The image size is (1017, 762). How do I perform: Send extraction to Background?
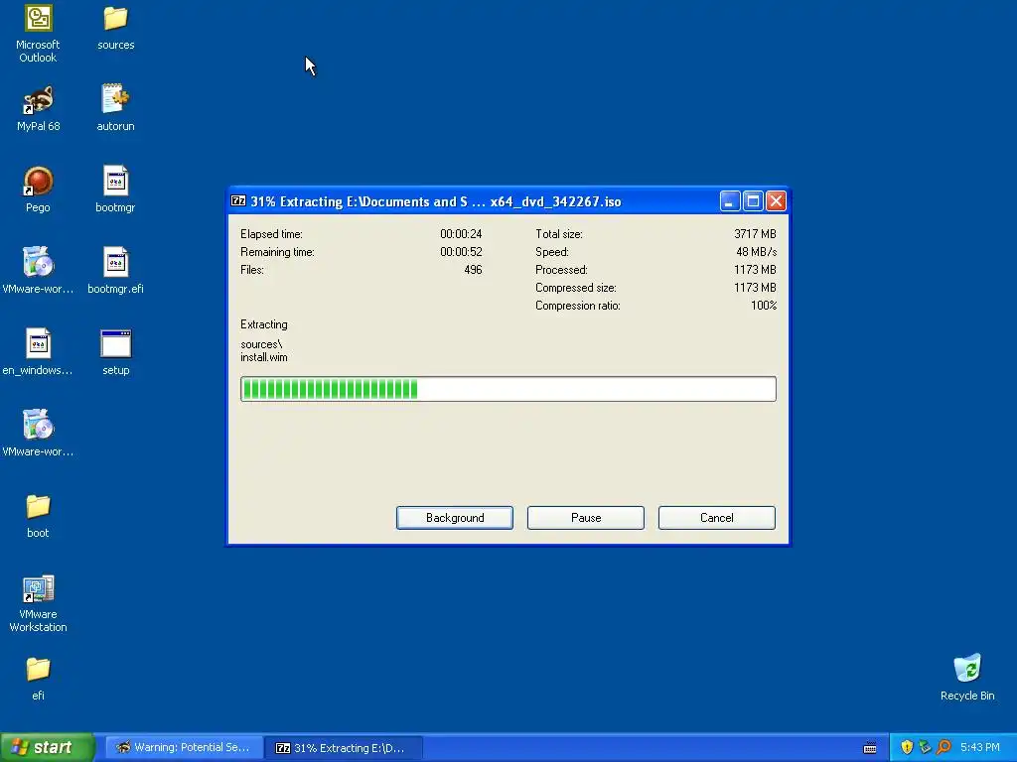[x=455, y=518]
